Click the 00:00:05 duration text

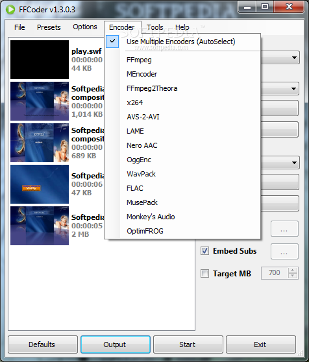click(x=87, y=226)
